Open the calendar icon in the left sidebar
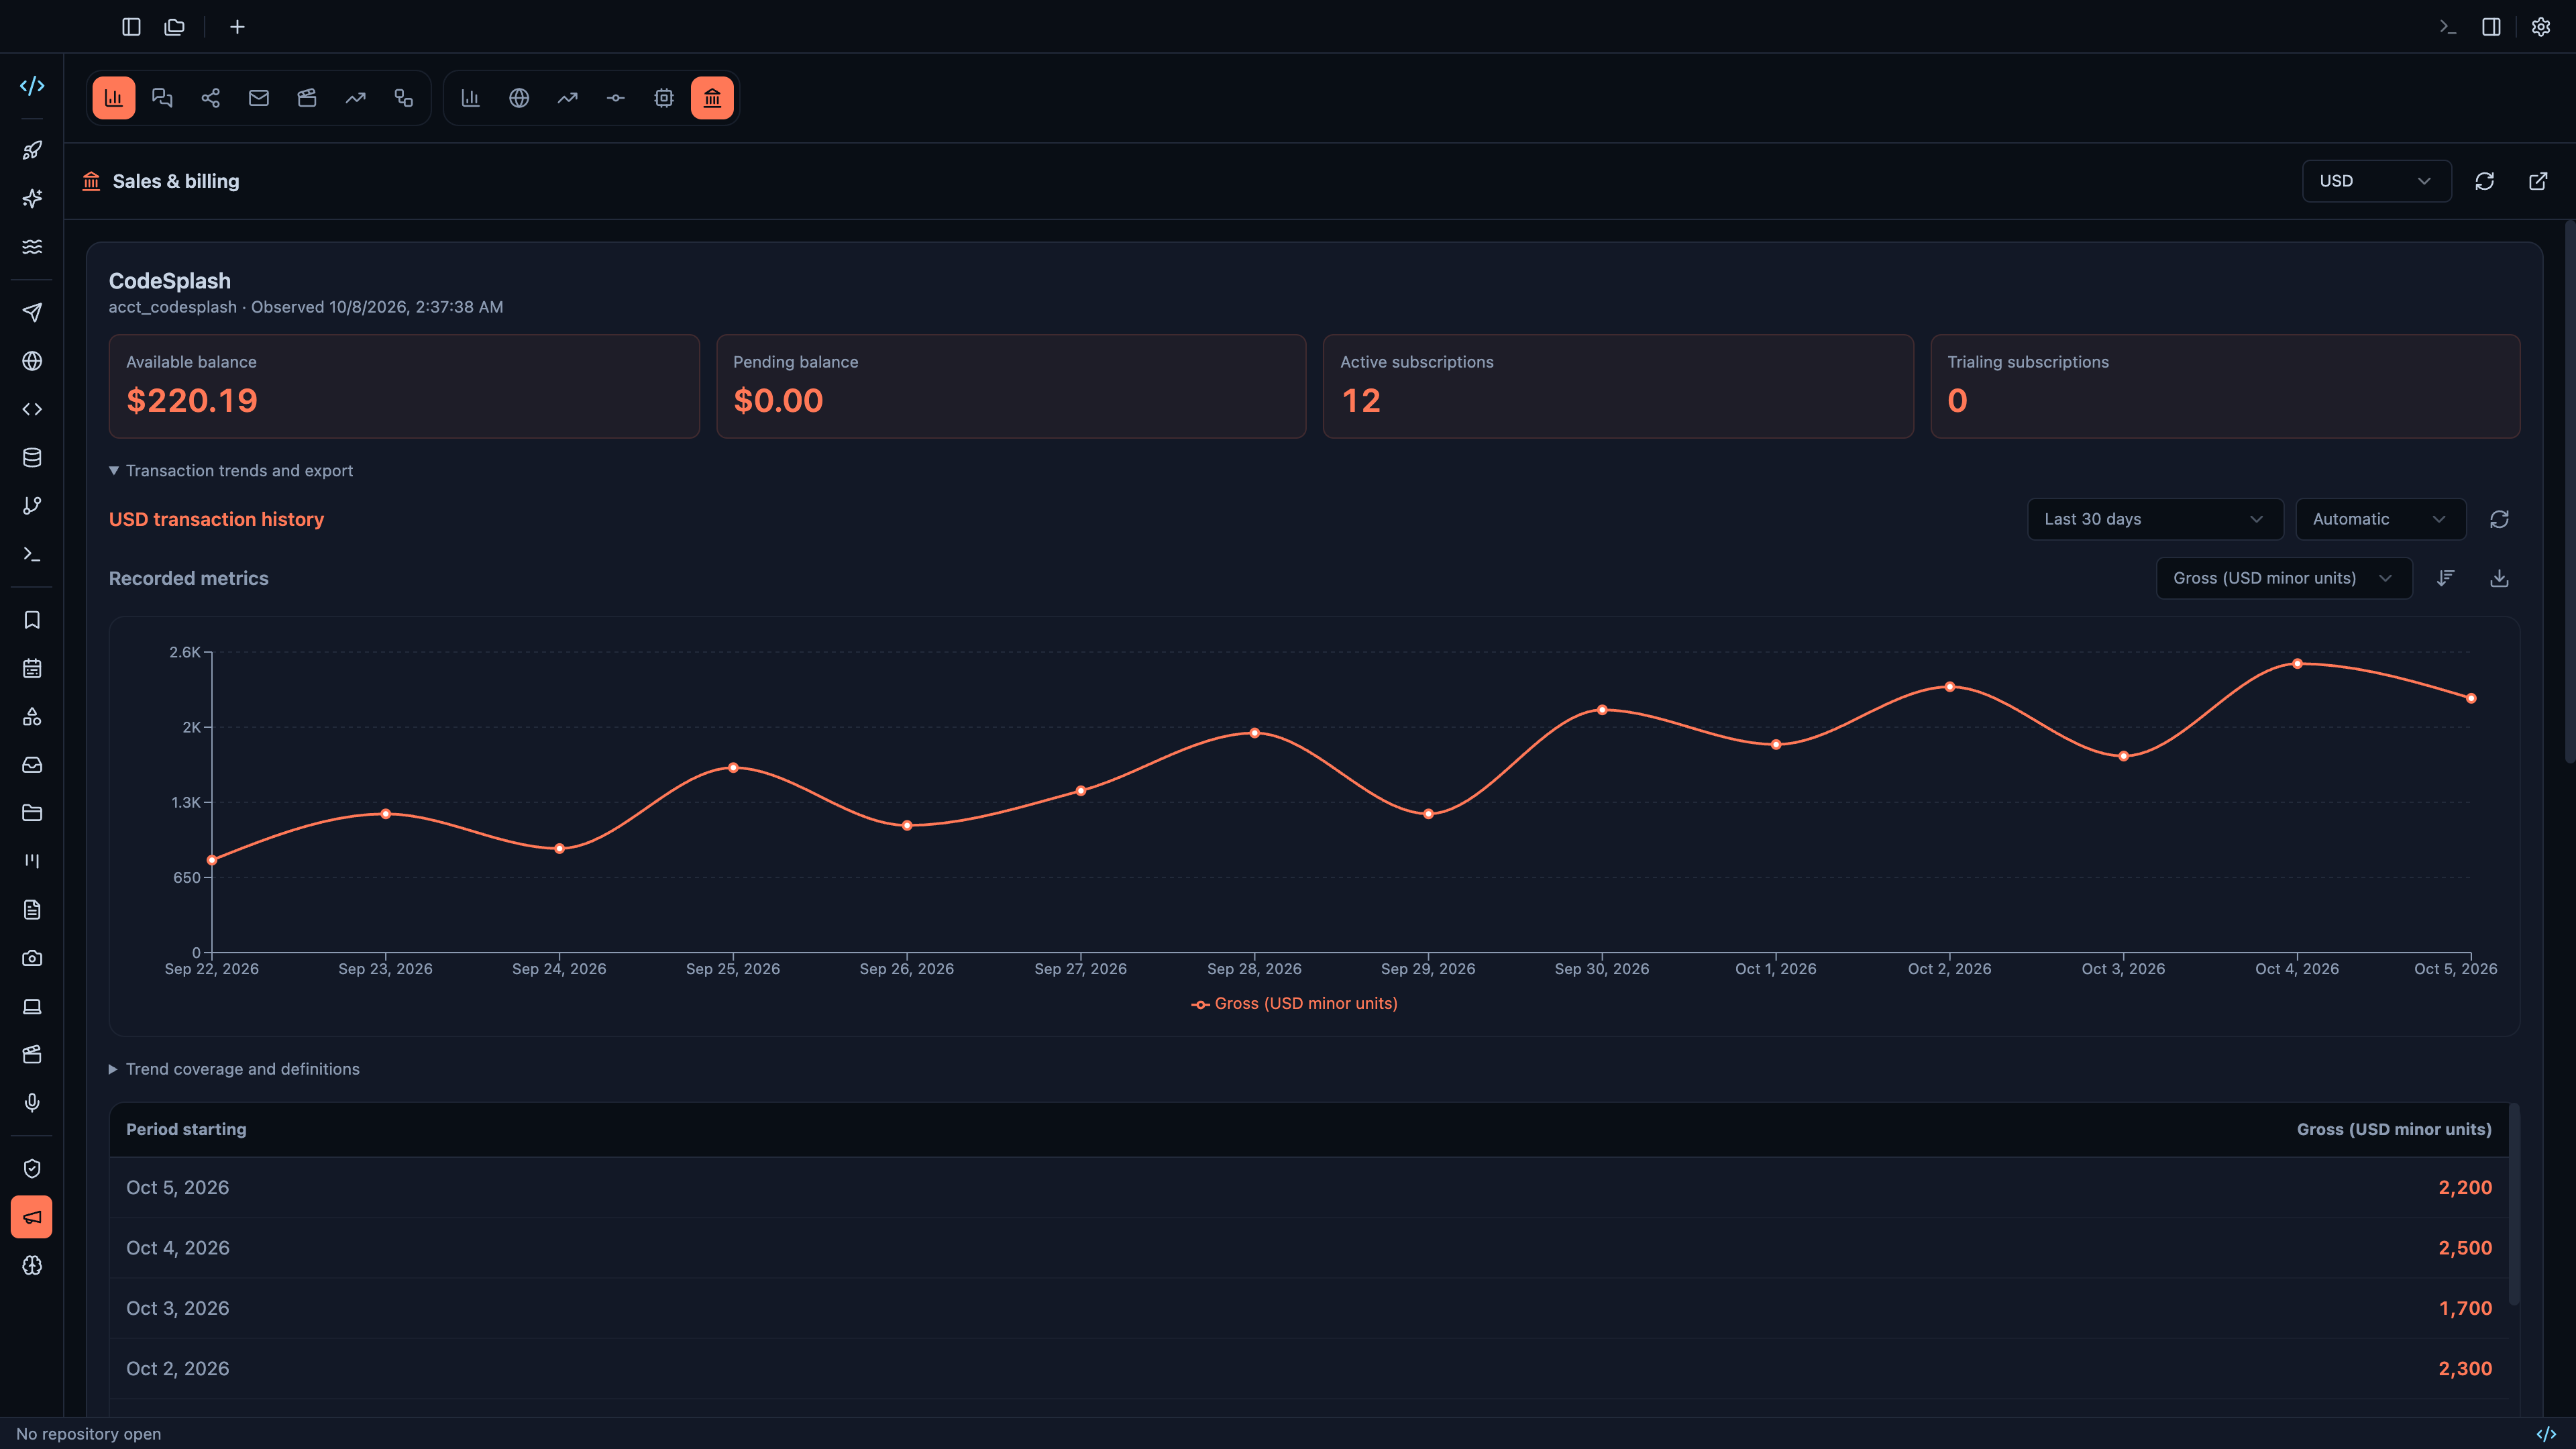 [x=32, y=669]
